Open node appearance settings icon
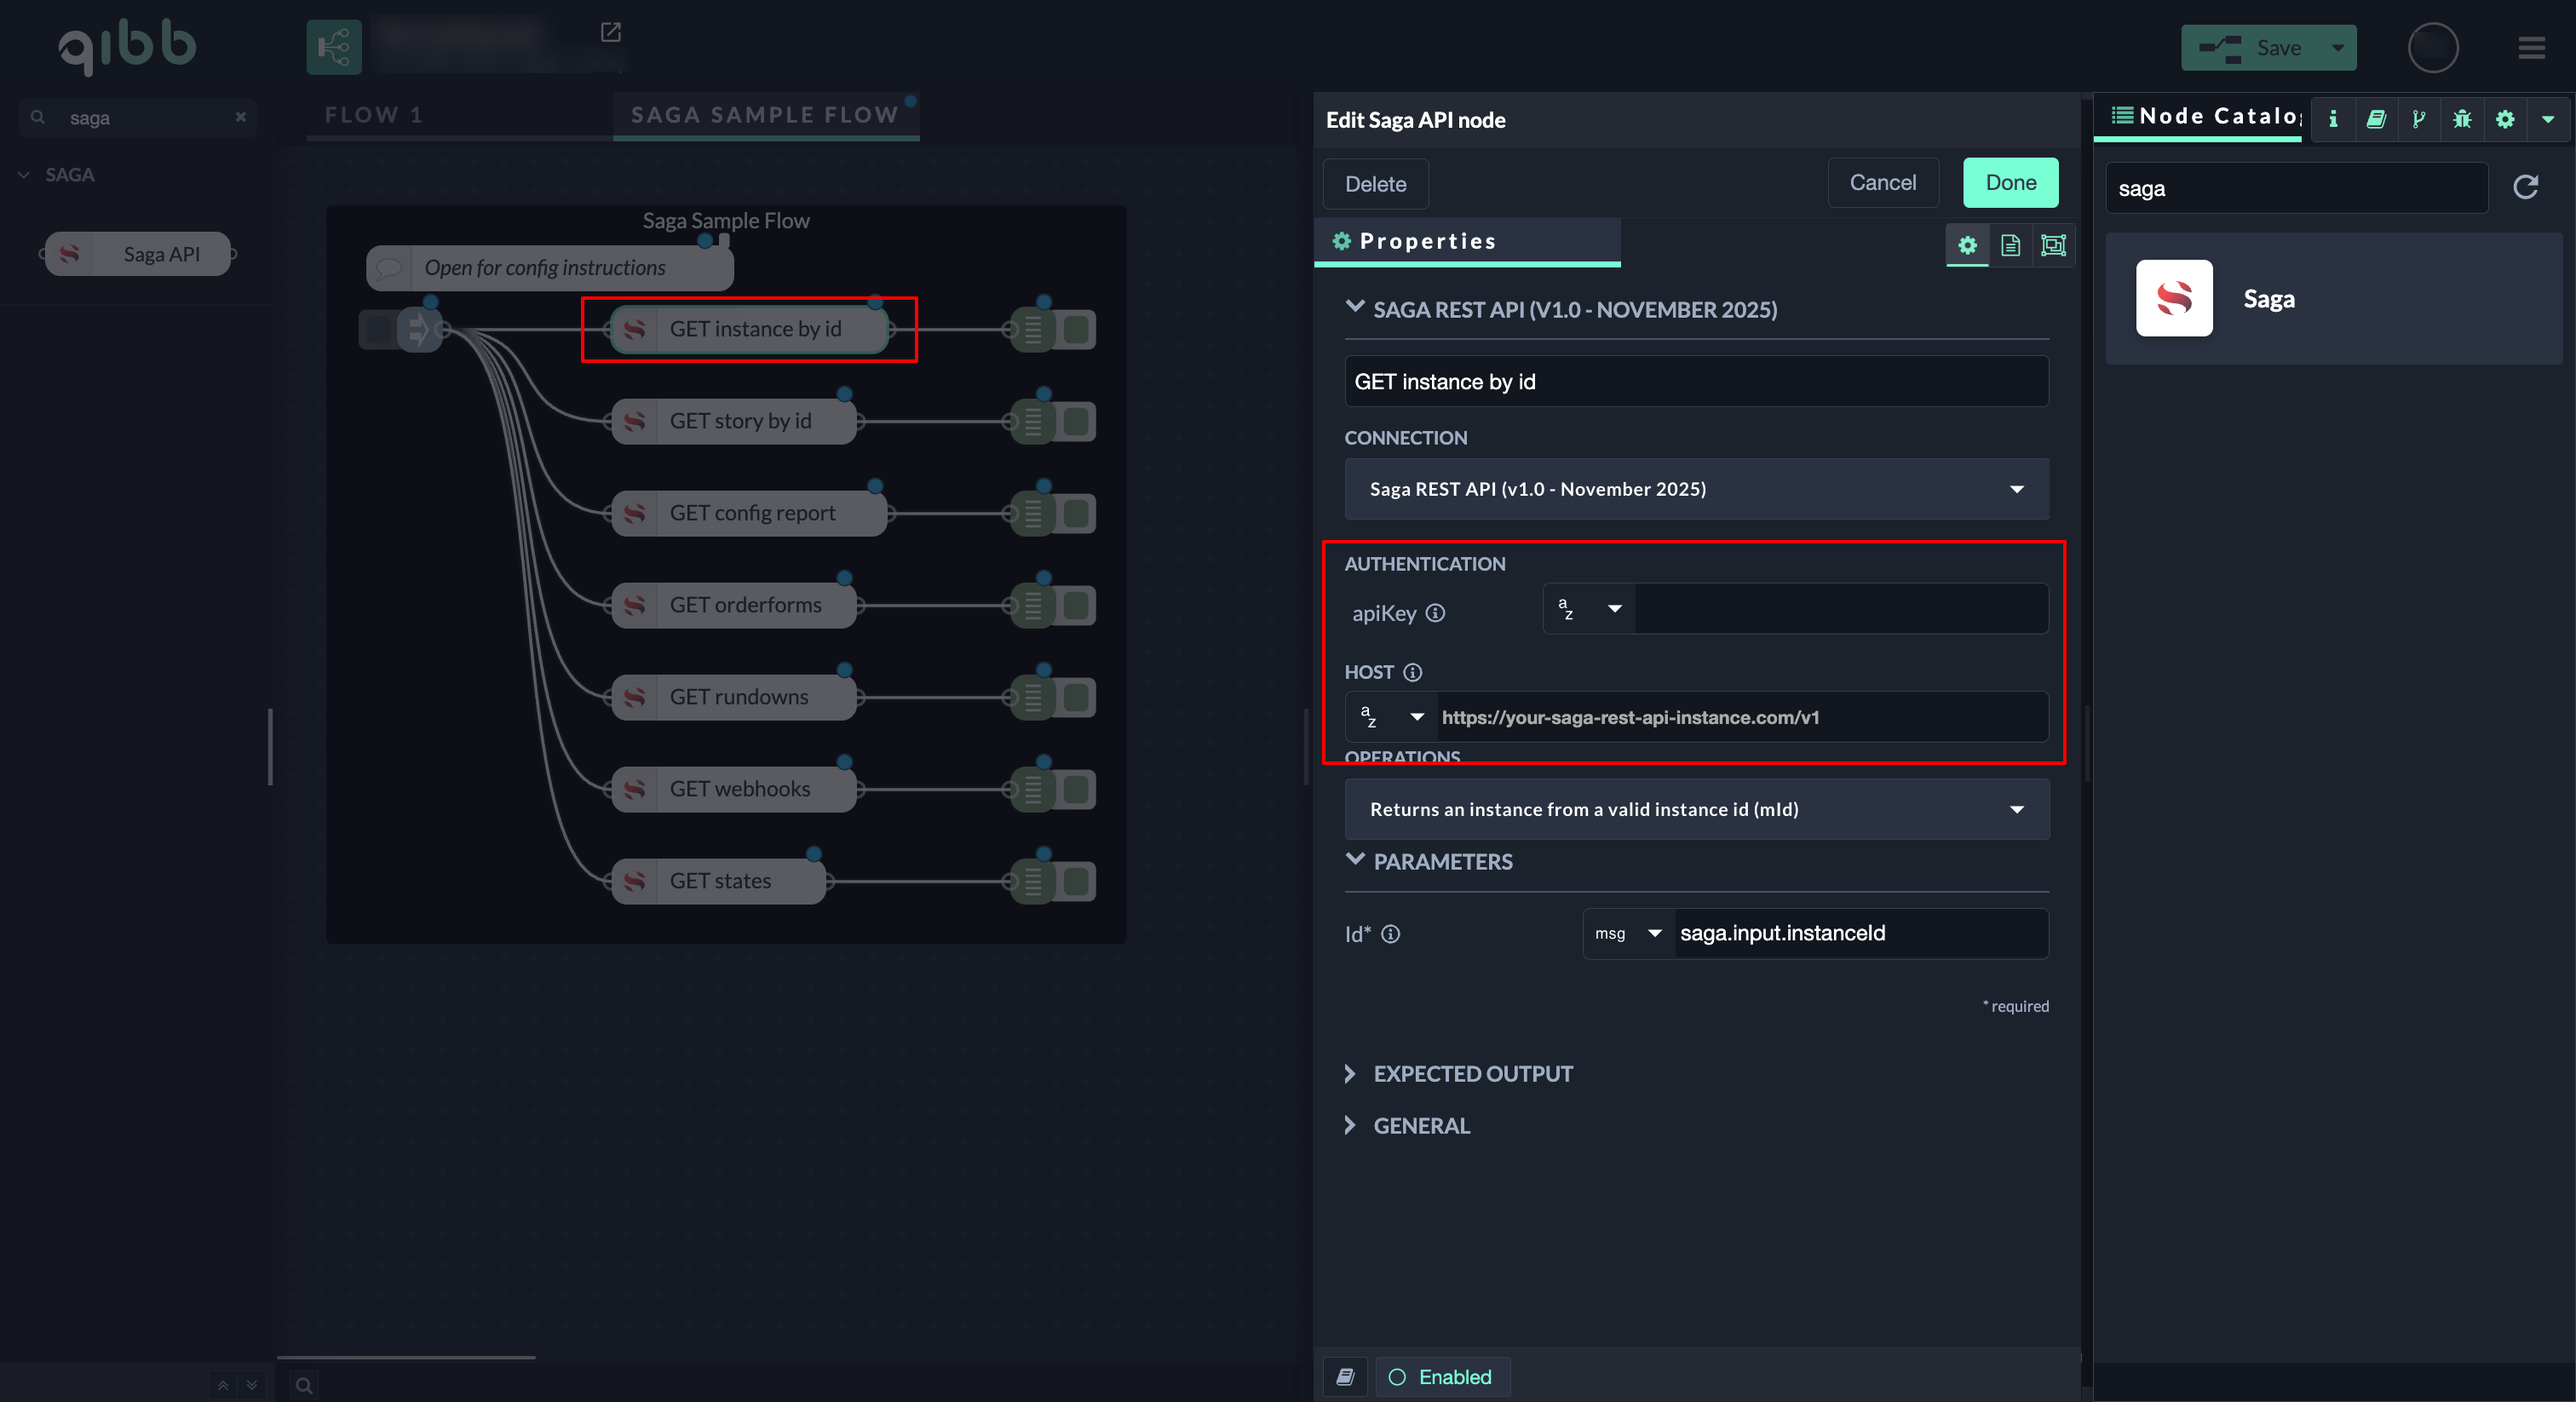The image size is (2576, 1402). coord(2053,245)
